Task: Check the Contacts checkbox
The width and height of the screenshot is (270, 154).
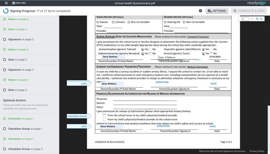Action: 113,22
